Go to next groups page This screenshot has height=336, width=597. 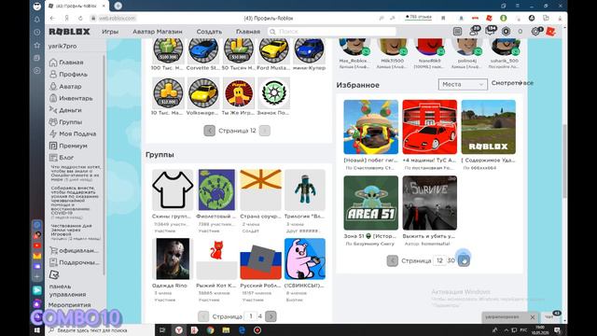click(x=271, y=316)
